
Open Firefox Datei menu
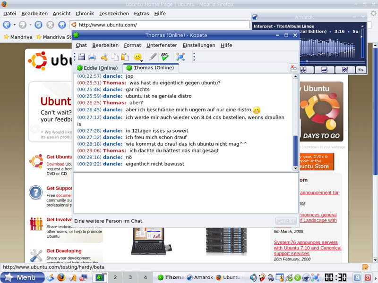[x=9, y=14]
